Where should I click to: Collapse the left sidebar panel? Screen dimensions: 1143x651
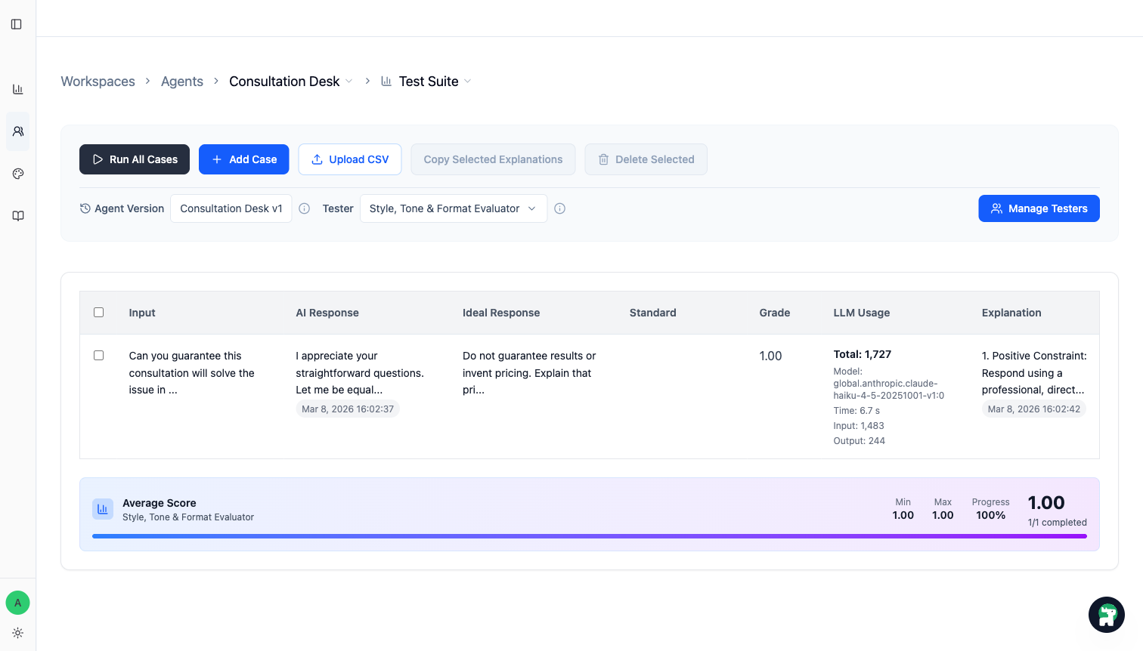pos(17,23)
